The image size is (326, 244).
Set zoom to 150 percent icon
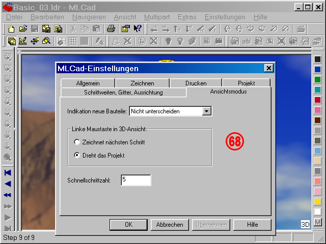pos(8,79)
